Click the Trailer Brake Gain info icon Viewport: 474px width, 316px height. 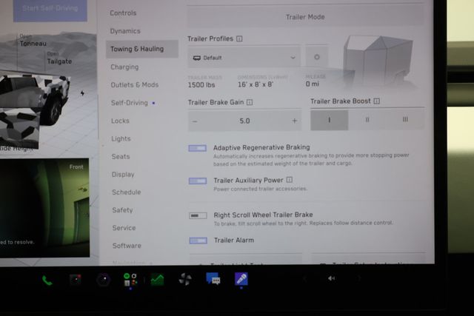pos(250,102)
